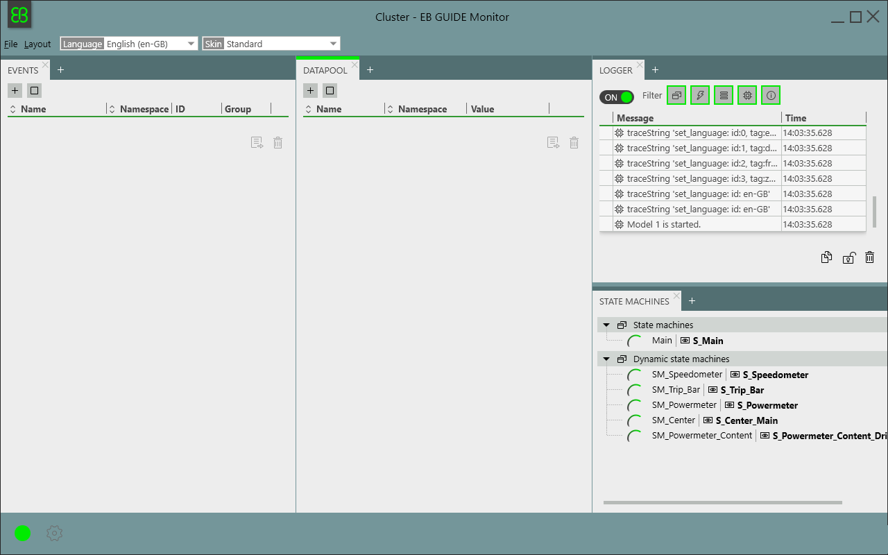888x555 pixels.
Task: Add a new event with the plus button
Action: point(15,90)
